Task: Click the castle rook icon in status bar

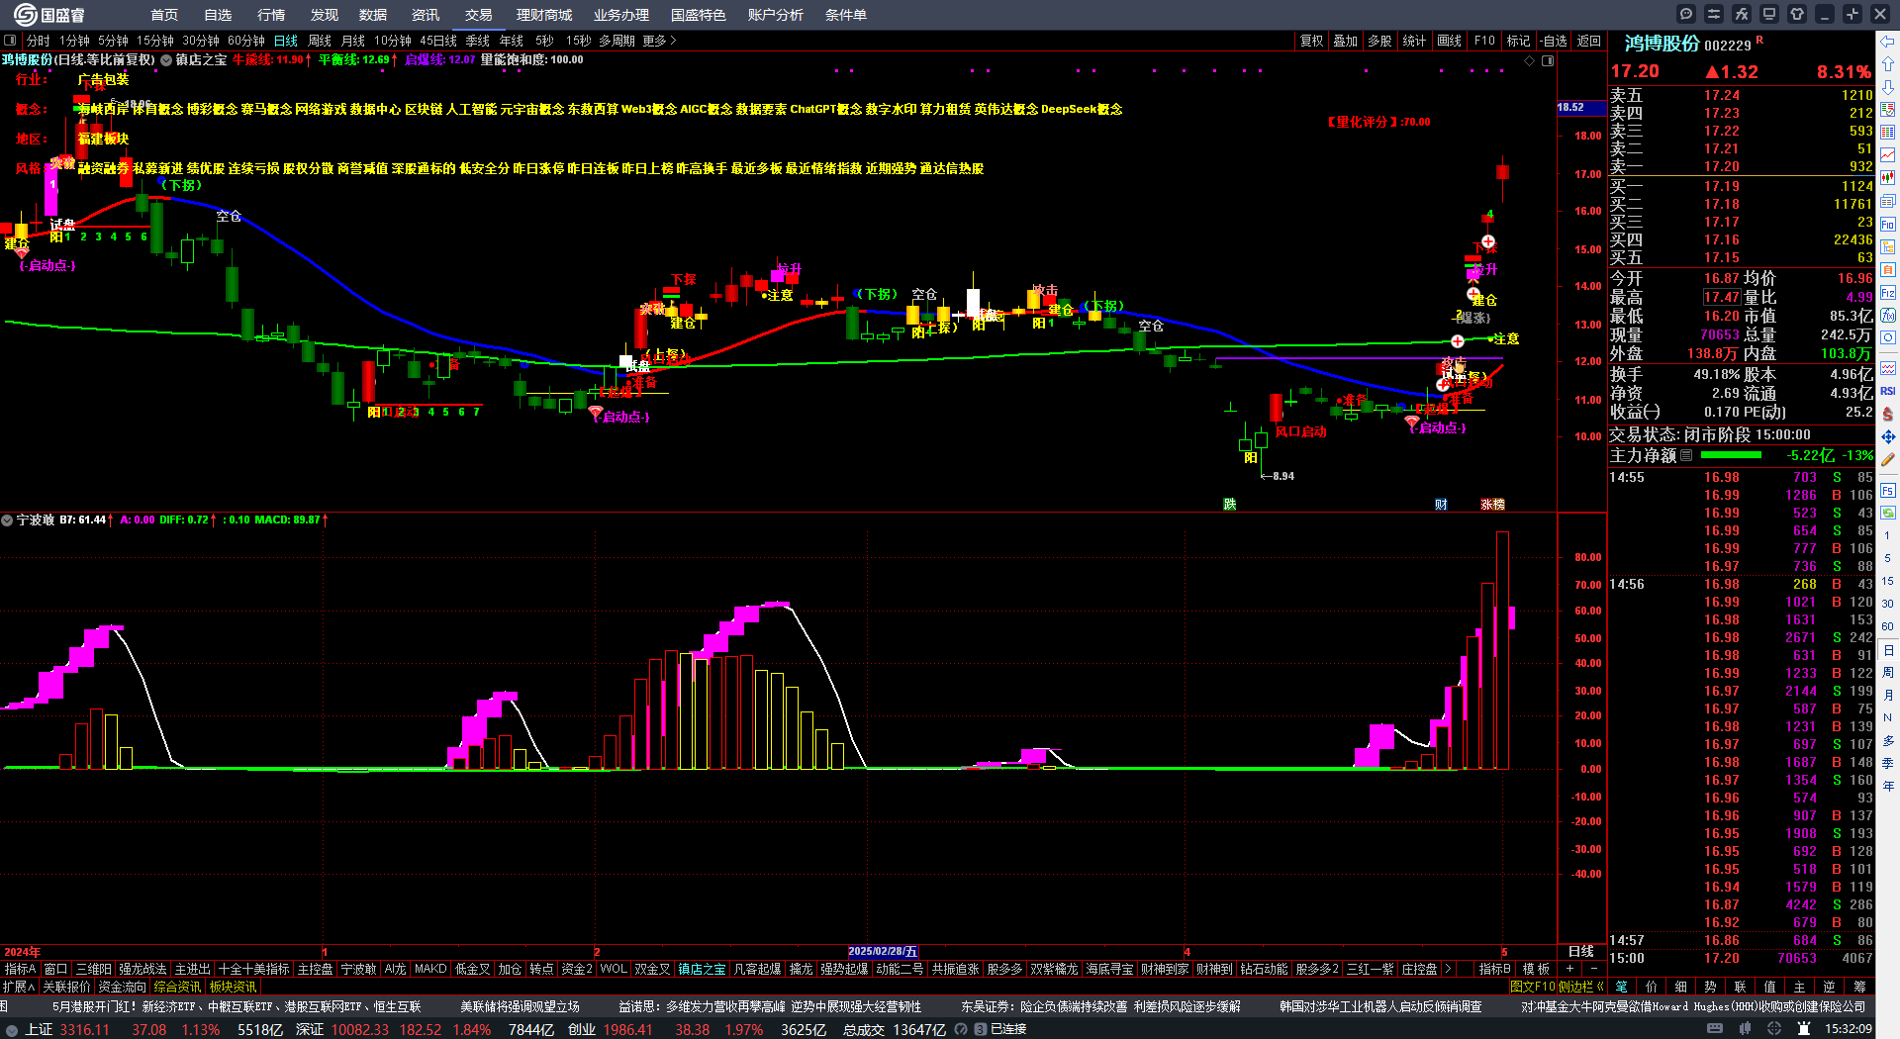Action: coord(1804,1029)
